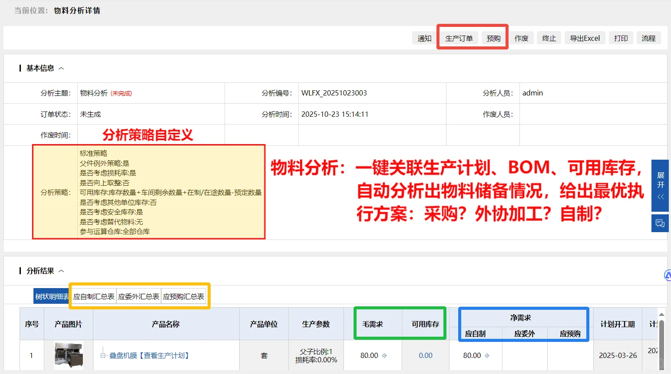The image size is (671, 374).
Task: Collapse the 基本信息 section
Action: [x=61, y=68]
